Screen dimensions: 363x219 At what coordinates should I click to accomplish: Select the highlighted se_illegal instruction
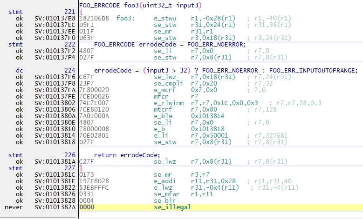pos(172,207)
